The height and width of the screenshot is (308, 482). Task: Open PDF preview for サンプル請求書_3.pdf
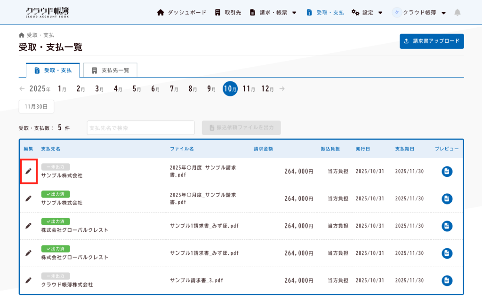[447, 281]
